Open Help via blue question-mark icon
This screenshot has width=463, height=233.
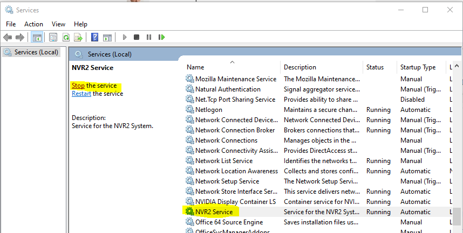[x=94, y=37]
